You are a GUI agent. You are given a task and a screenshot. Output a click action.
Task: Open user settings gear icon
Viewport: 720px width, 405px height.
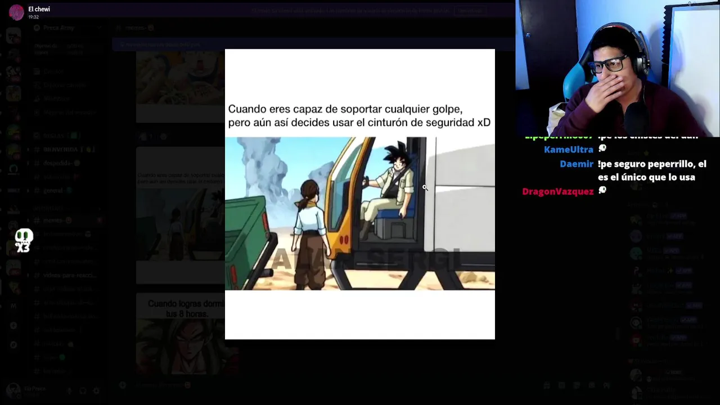click(96, 391)
